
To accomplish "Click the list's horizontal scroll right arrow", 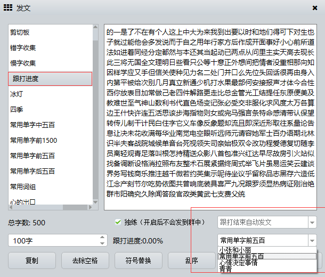I will pos(91,207).
